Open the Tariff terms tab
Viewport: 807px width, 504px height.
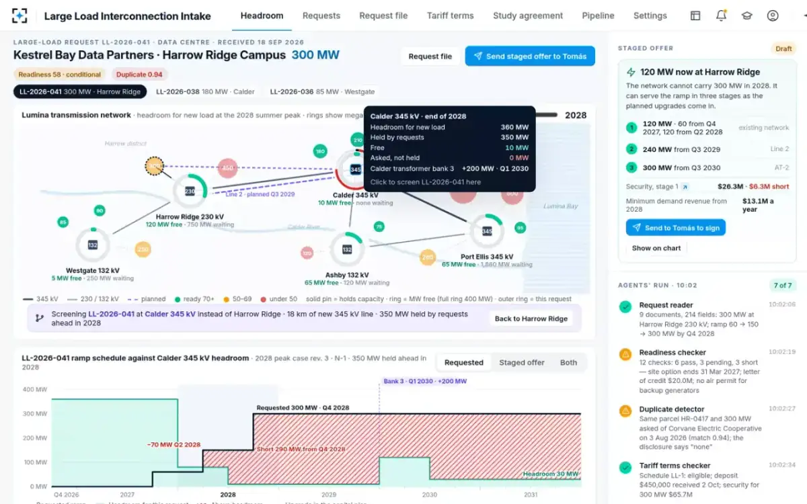pyautogui.click(x=450, y=15)
